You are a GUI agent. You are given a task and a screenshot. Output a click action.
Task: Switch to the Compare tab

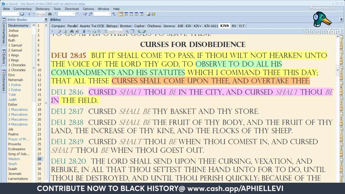pos(58,26)
